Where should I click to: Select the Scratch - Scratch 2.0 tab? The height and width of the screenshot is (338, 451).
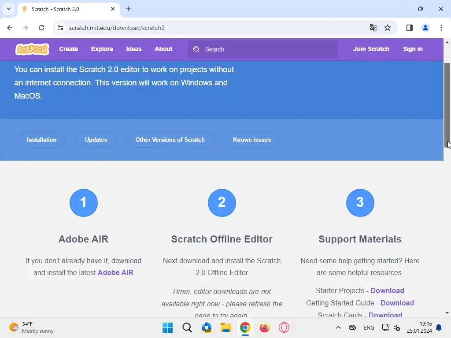tap(68, 9)
